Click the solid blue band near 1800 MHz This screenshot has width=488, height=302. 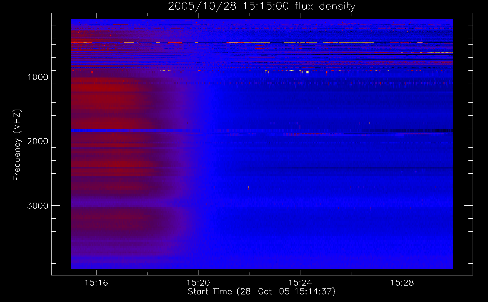pos(262,130)
